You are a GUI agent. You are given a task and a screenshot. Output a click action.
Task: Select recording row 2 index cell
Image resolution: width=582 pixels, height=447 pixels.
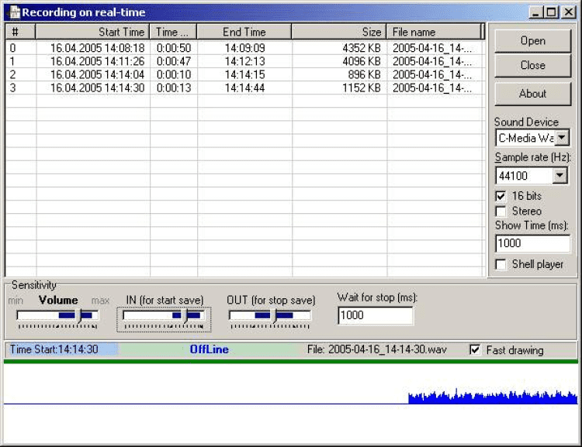[13, 74]
